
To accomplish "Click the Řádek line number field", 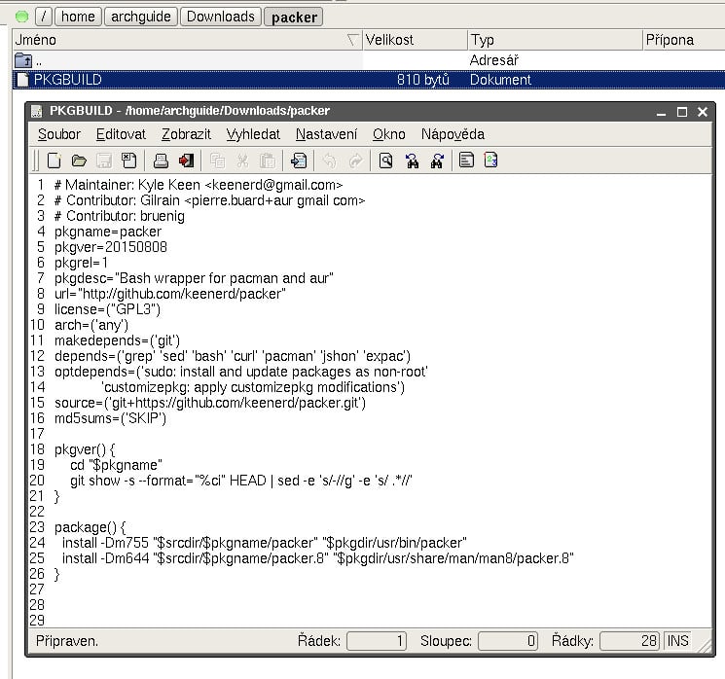I will 377,641.
